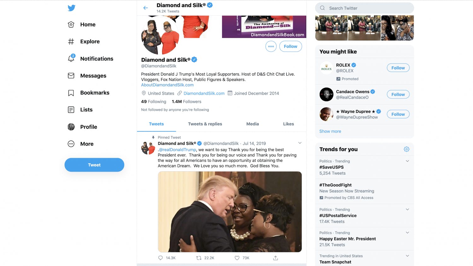
Task: Open the Trends settings gear
Action: coord(406,149)
